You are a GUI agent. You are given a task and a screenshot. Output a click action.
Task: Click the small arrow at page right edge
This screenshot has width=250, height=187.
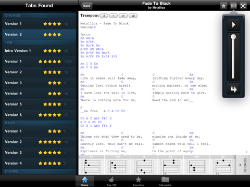(x=246, y=152)
